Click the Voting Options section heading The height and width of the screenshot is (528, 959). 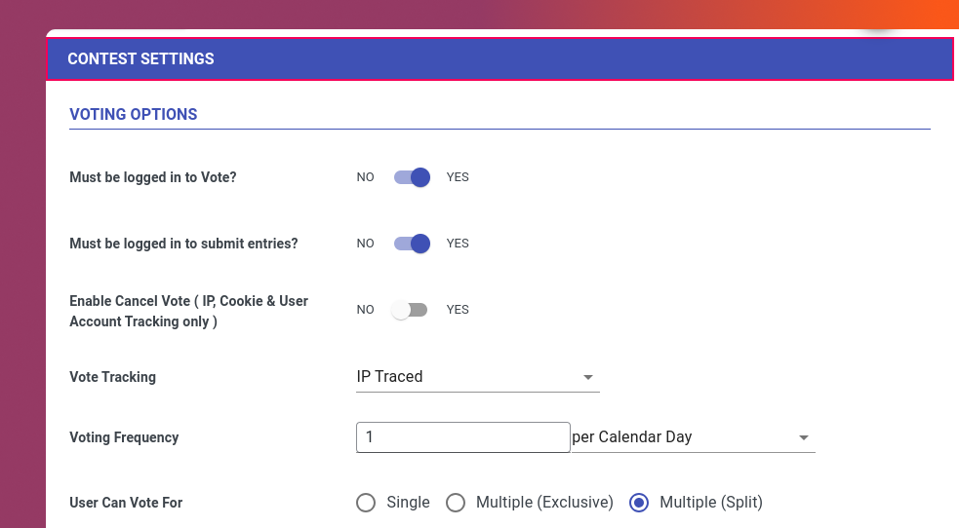[x=134, y=114]
